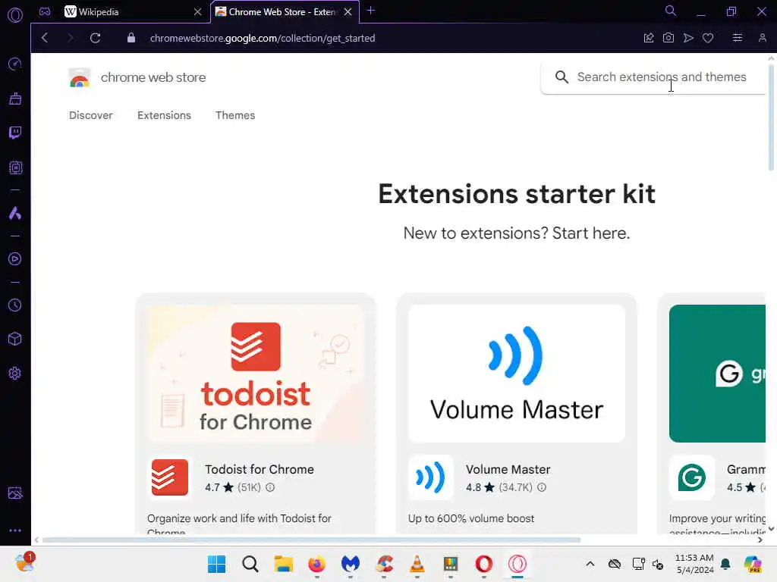Open the Grammarly green banner image

click(717, 373)
